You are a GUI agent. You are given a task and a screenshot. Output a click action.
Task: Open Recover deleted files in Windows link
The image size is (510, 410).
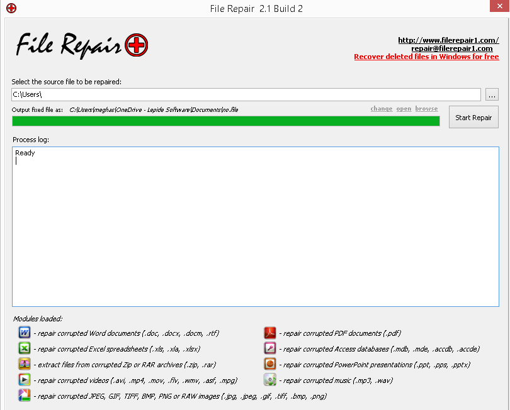426,57
